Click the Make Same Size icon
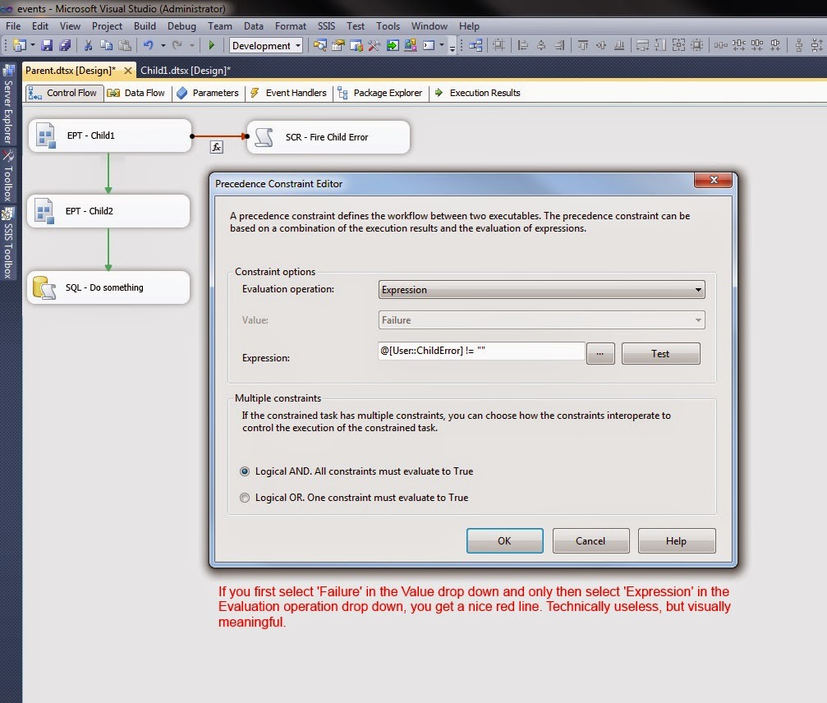 679,45
